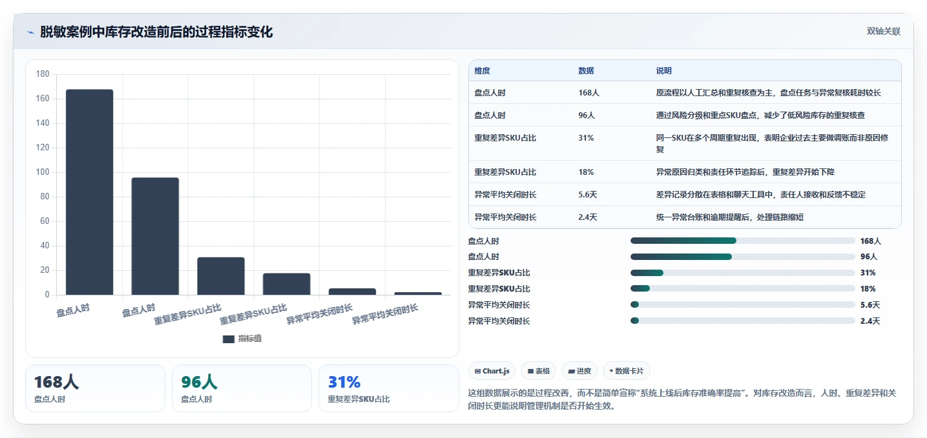Click the tallest chart bar reaching 168
The height and width of the screenshot is (438, 927).
[x=89, y=192]
